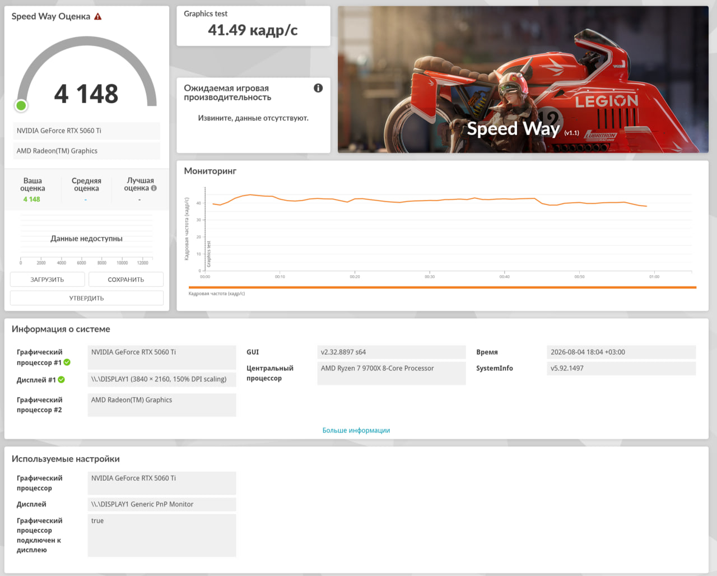Click the Средняя оценка column heading
Viewport: 717px width, 576px height.
(x=86, y=184)
